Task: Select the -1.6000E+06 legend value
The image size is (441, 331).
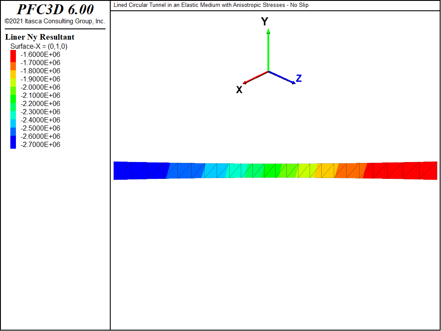Action: click(40, 55)
